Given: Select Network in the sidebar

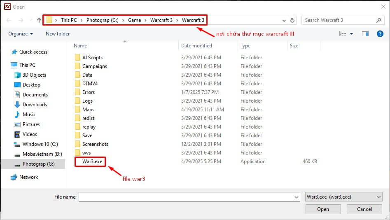Looking at the screenshot, I should 28,177.
